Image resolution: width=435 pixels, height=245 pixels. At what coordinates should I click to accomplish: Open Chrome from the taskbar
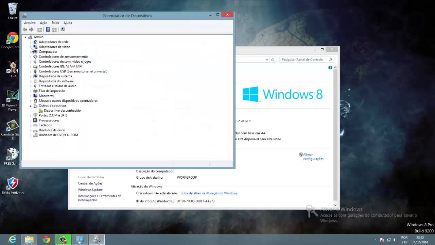tap(46, 240)
